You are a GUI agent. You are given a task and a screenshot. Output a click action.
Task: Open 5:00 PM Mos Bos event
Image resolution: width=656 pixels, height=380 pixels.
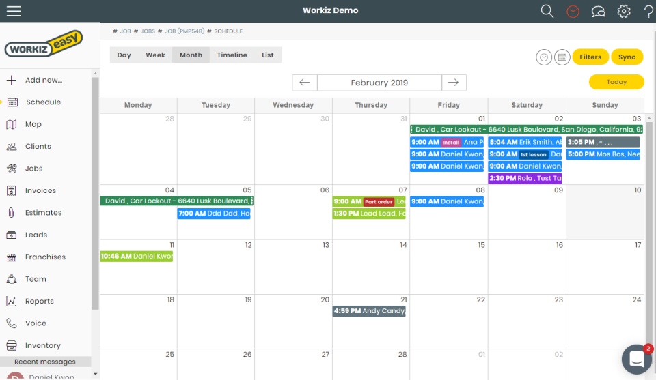click(x=603, y=154)
